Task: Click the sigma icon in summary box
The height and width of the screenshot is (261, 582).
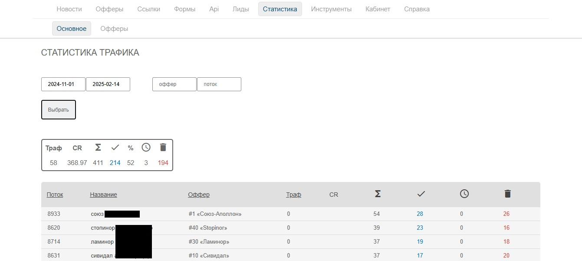Action: coord(98,148)
